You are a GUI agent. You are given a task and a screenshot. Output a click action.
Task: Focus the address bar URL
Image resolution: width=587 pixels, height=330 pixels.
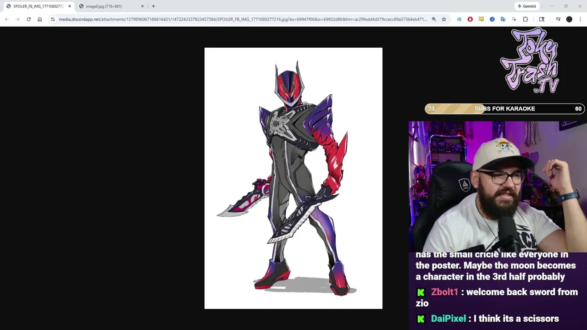(243, 19)
